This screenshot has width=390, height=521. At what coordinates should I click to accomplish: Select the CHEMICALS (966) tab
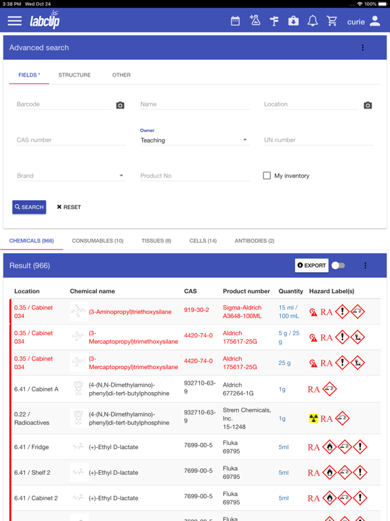coord(32,241)
